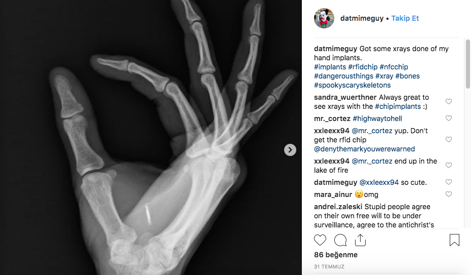
Task: Share the post using the share icon
Action: 360,240
